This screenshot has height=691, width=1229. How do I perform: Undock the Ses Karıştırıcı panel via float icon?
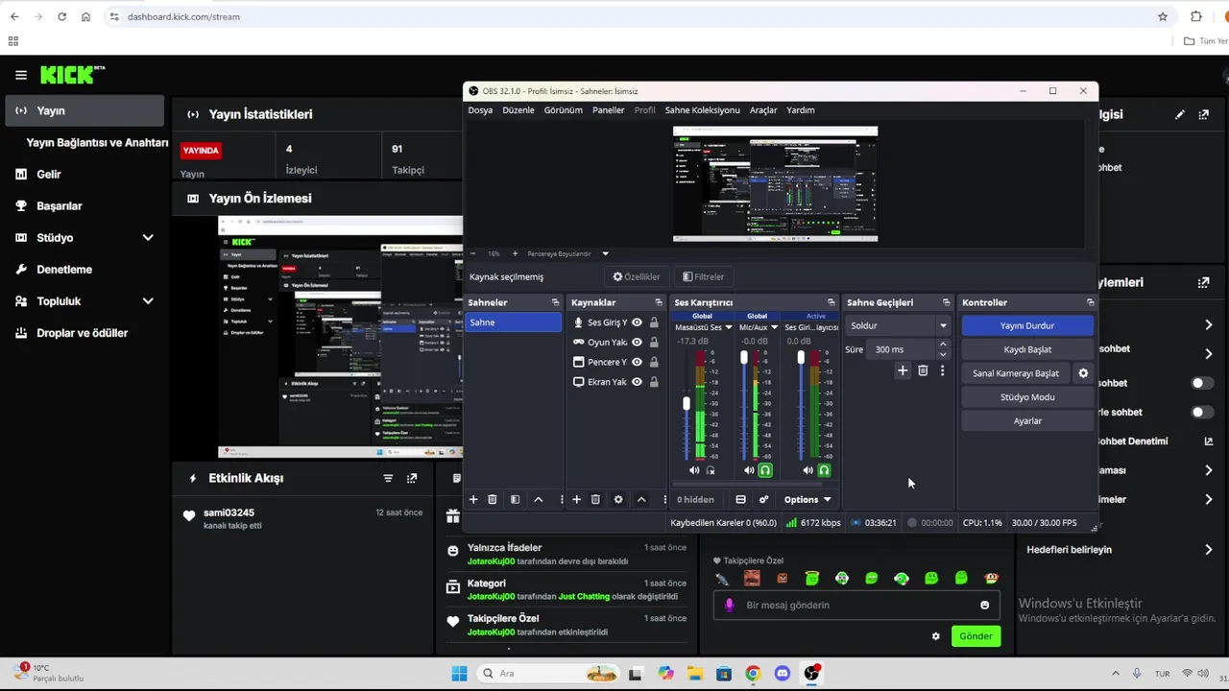(x=831, y=302)
